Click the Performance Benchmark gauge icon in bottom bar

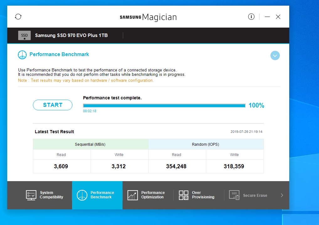point(82,195)
